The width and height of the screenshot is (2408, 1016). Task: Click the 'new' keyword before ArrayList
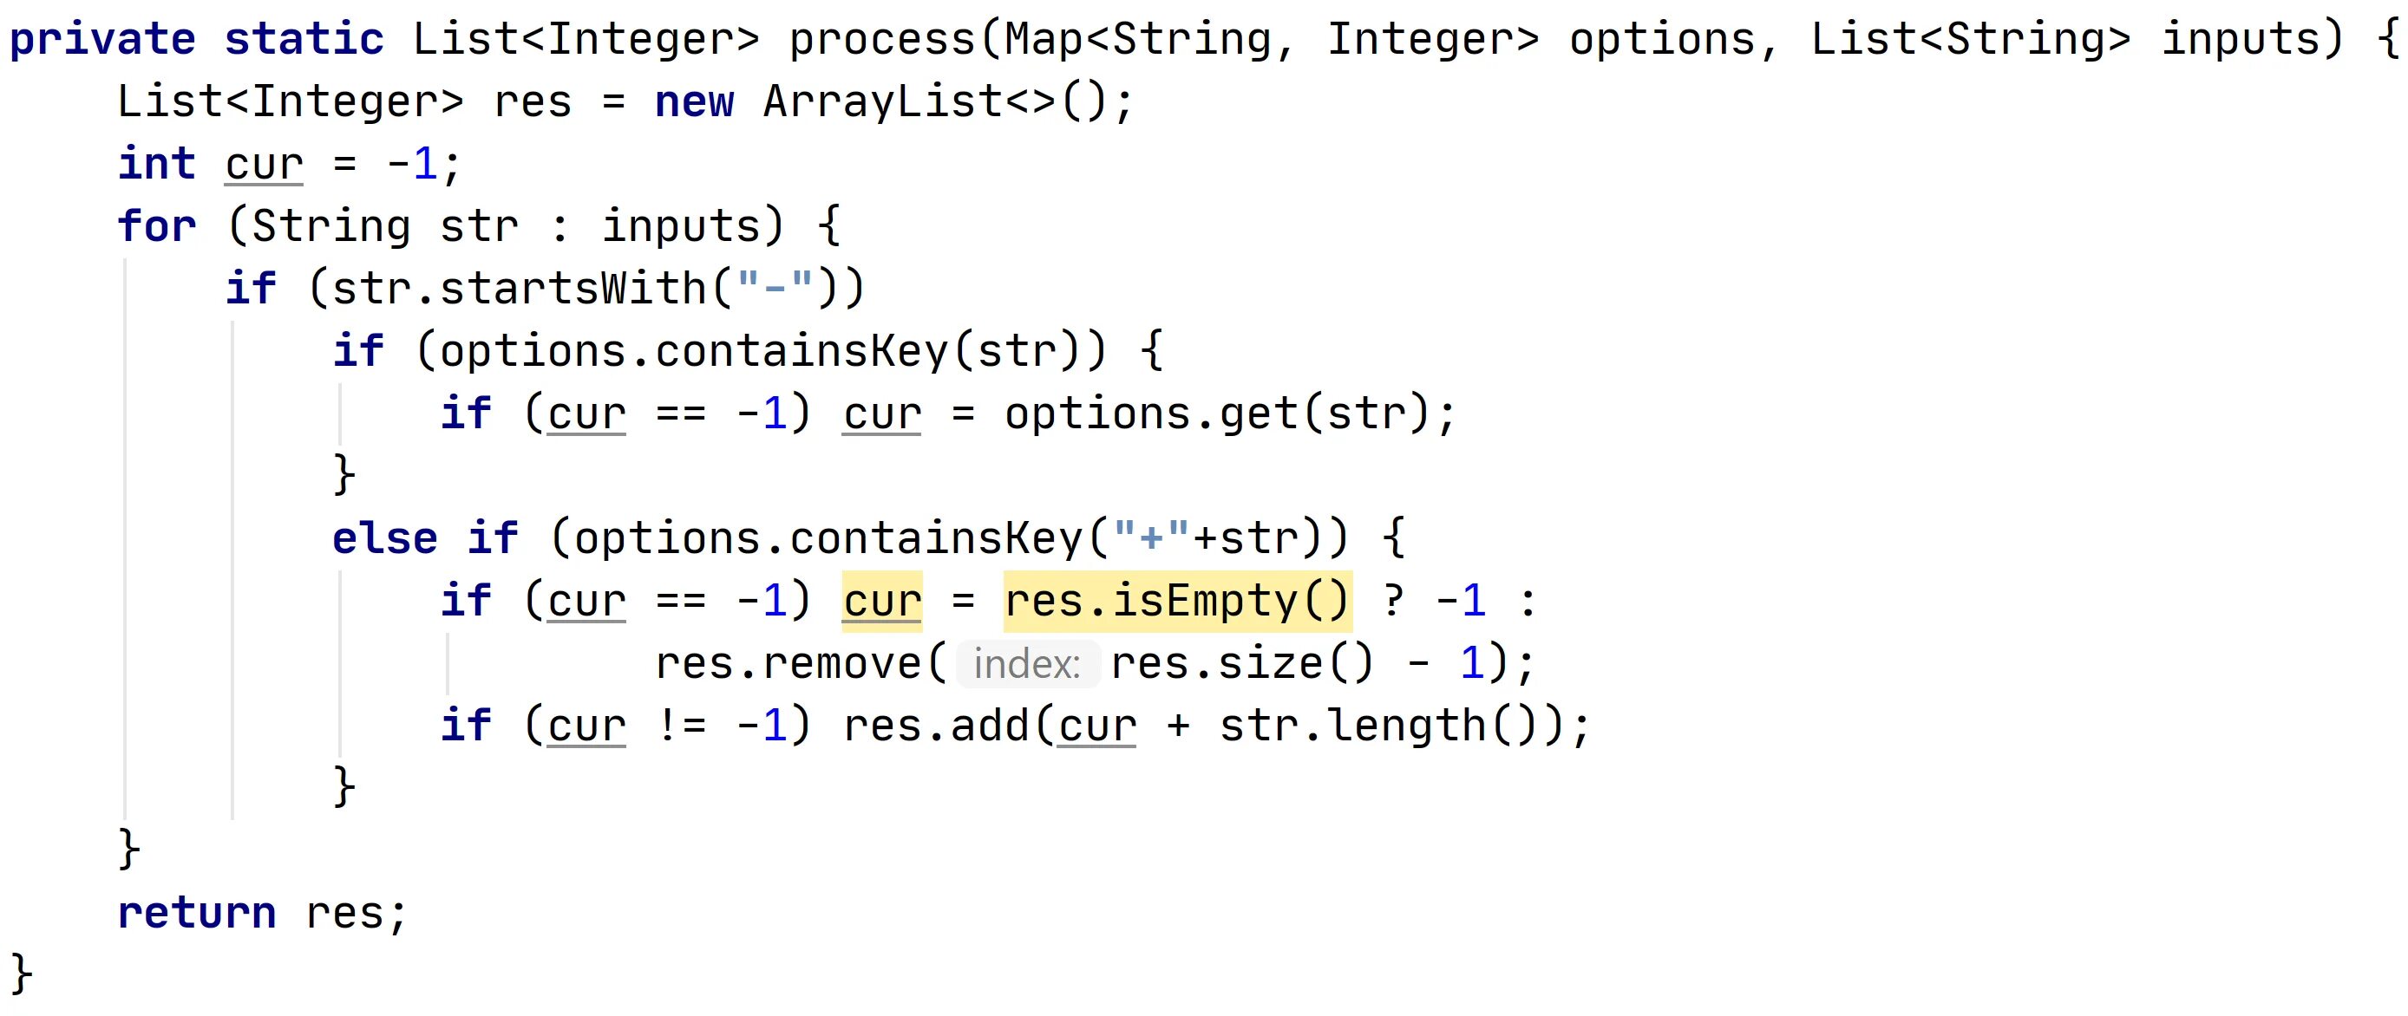pyautogui.click(x=694, y=101)
